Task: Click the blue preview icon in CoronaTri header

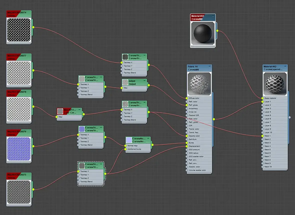Action: pyautogui.click(x=82, y=129)
